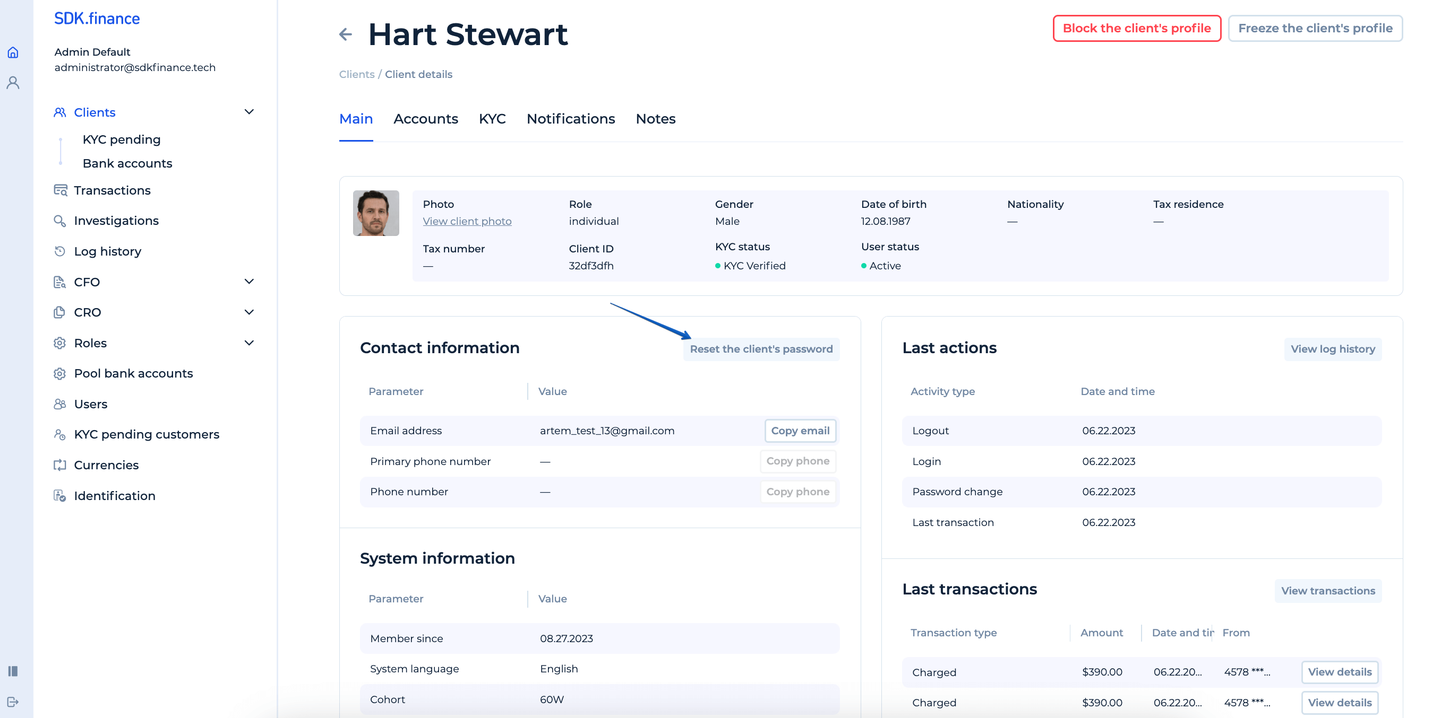Viewport: 1441px width, 718px height.
Task: Click the Currencies icon in sidebar
Action: coord(60,465)
